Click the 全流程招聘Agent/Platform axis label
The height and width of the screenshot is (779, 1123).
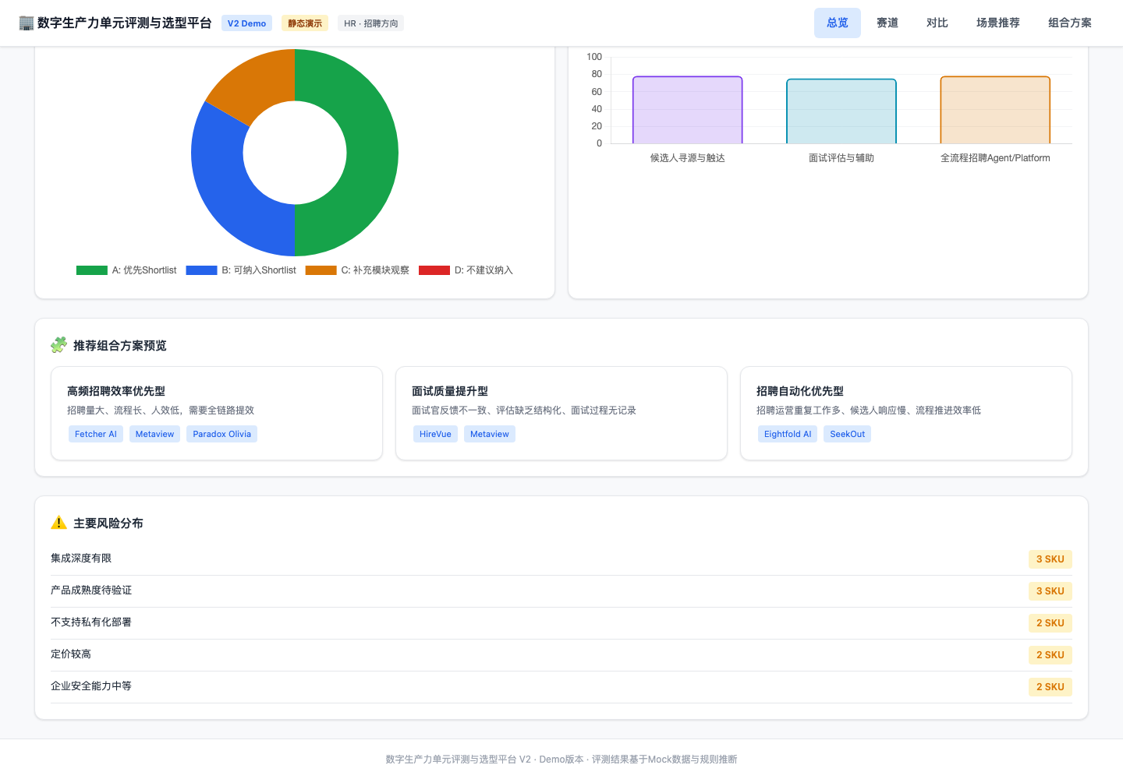[995, 158]
